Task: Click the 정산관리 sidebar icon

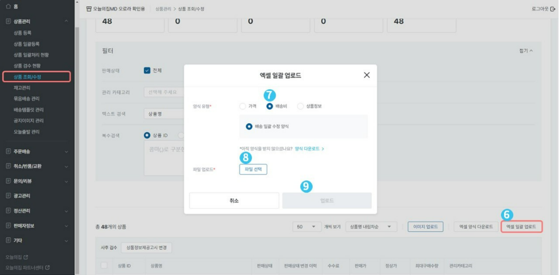Action: (8, 211)
